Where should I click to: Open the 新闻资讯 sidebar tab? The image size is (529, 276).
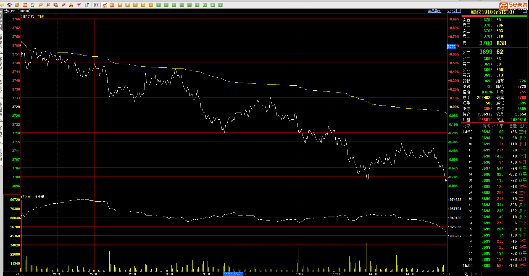(1, 155)
